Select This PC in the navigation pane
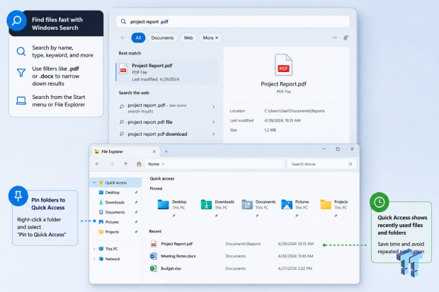439x292 pixels. click(x=111, y=249)
